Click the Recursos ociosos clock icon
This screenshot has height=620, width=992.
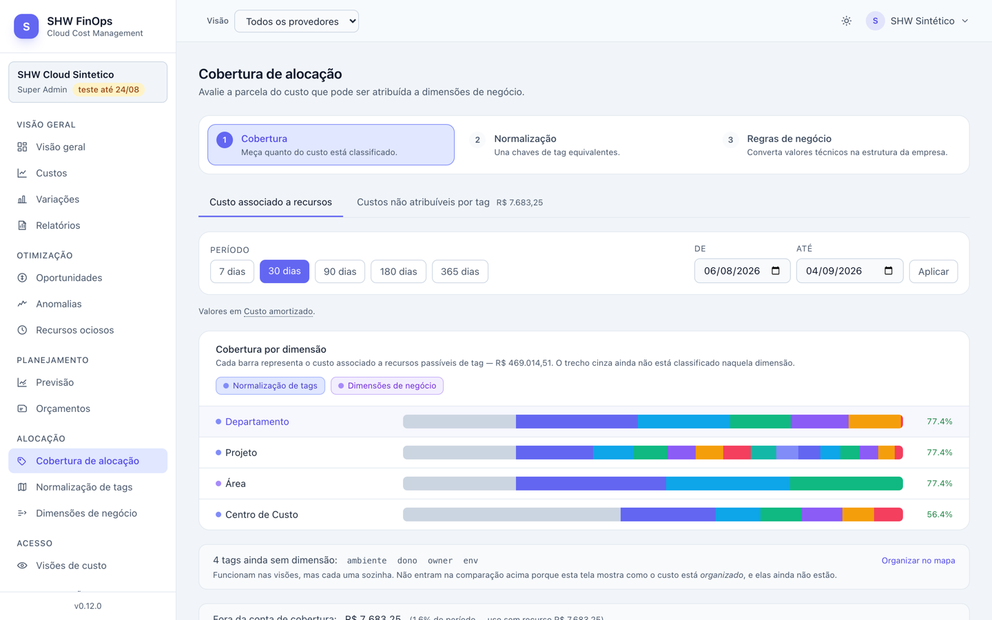click(x=22, y=330)
